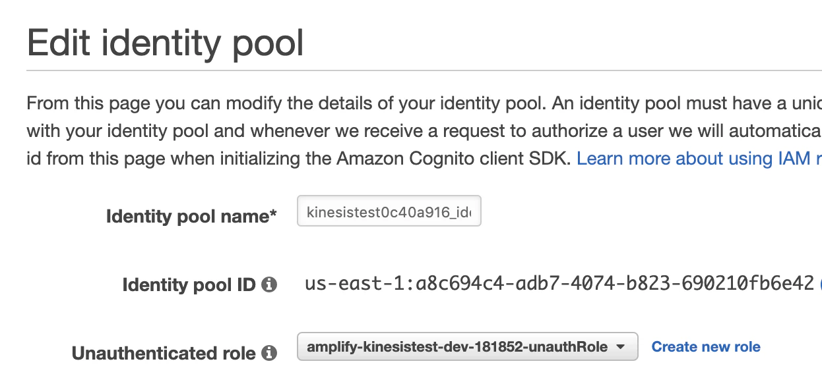The width and height of the screenshot is (822, 378).
Task: Click the Create new role link
Action: pyautogui.click(x=706, y=347)
